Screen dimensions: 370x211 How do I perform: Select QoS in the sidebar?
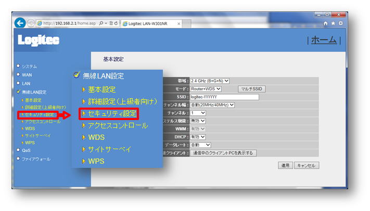point(26,150)
